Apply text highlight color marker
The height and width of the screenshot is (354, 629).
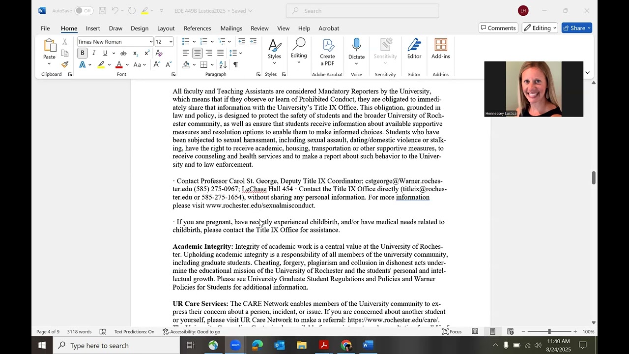point(101,64)
